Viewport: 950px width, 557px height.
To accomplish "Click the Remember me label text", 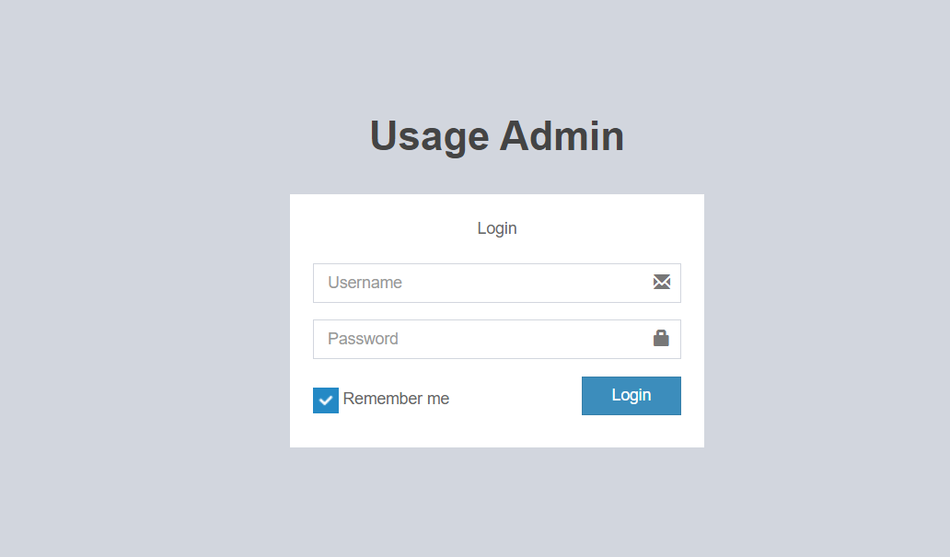I will [x=396, y=398].
